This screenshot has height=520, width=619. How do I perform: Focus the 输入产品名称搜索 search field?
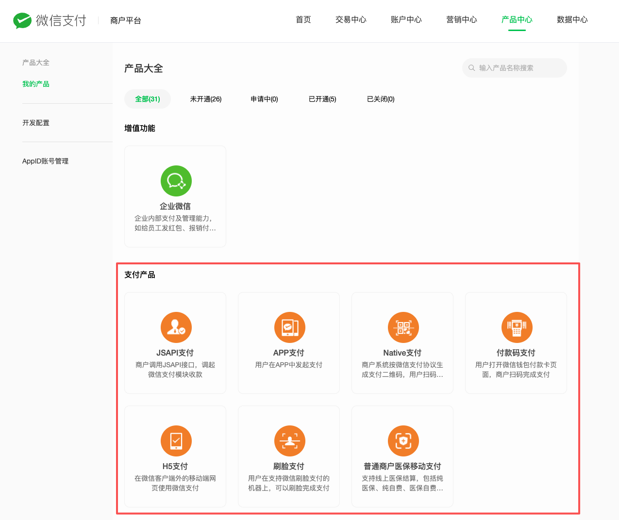tap(515, 68)
